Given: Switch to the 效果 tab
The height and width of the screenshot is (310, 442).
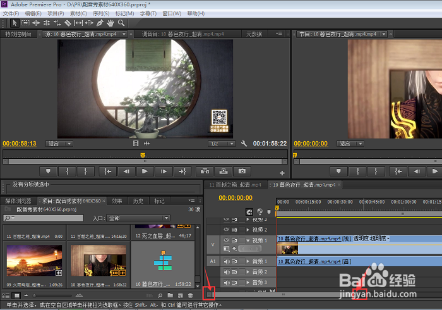Looking at the screenshot, I should tap(117, 201).
